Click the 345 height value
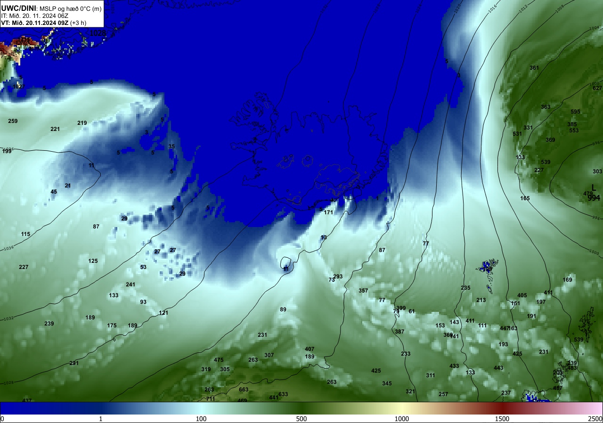This screenshot has width=603, height=423. [387, 383]
